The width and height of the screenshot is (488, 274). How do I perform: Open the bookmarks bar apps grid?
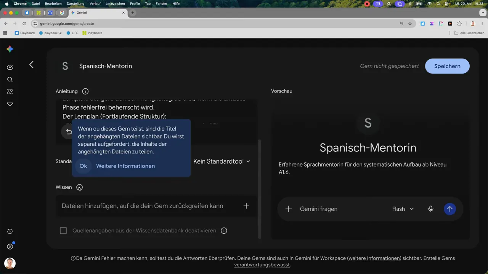pos(5,33)
